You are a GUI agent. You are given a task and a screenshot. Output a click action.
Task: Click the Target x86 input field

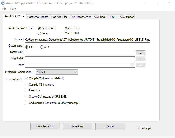80,53
